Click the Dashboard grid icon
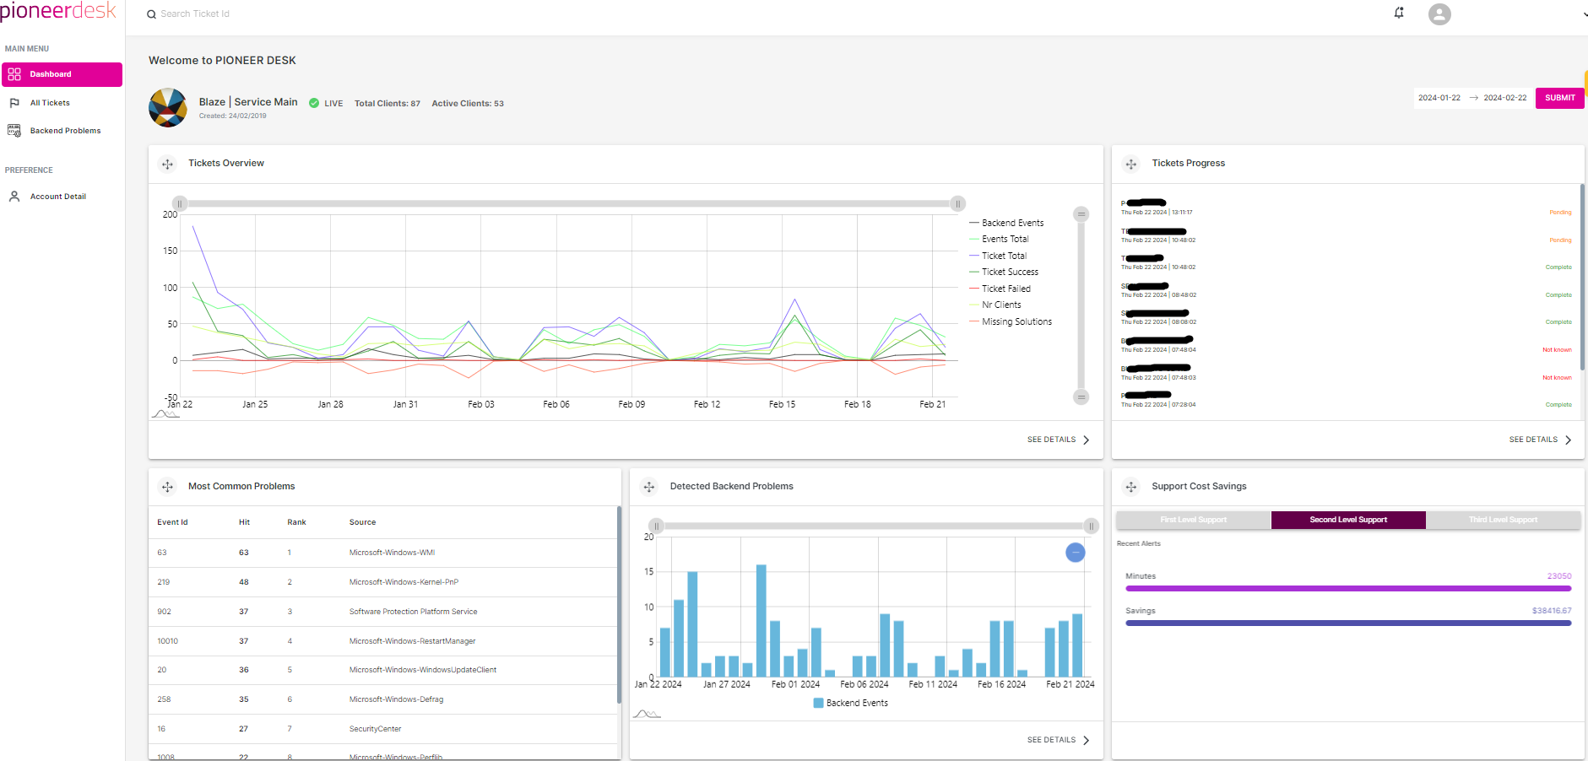Image resolution: width=1588 pixels, height=761 pixels. (14, 74)
